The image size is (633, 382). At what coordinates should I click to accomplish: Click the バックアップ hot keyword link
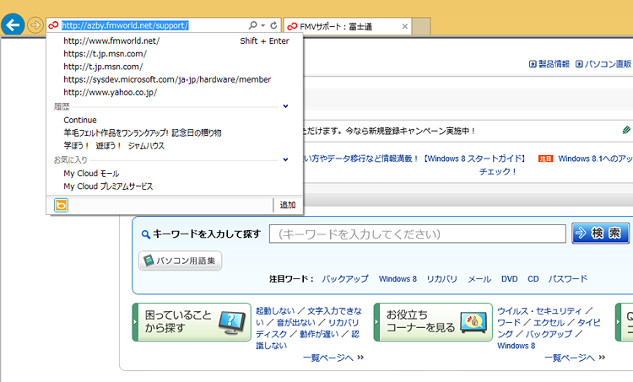pos(344,279)
